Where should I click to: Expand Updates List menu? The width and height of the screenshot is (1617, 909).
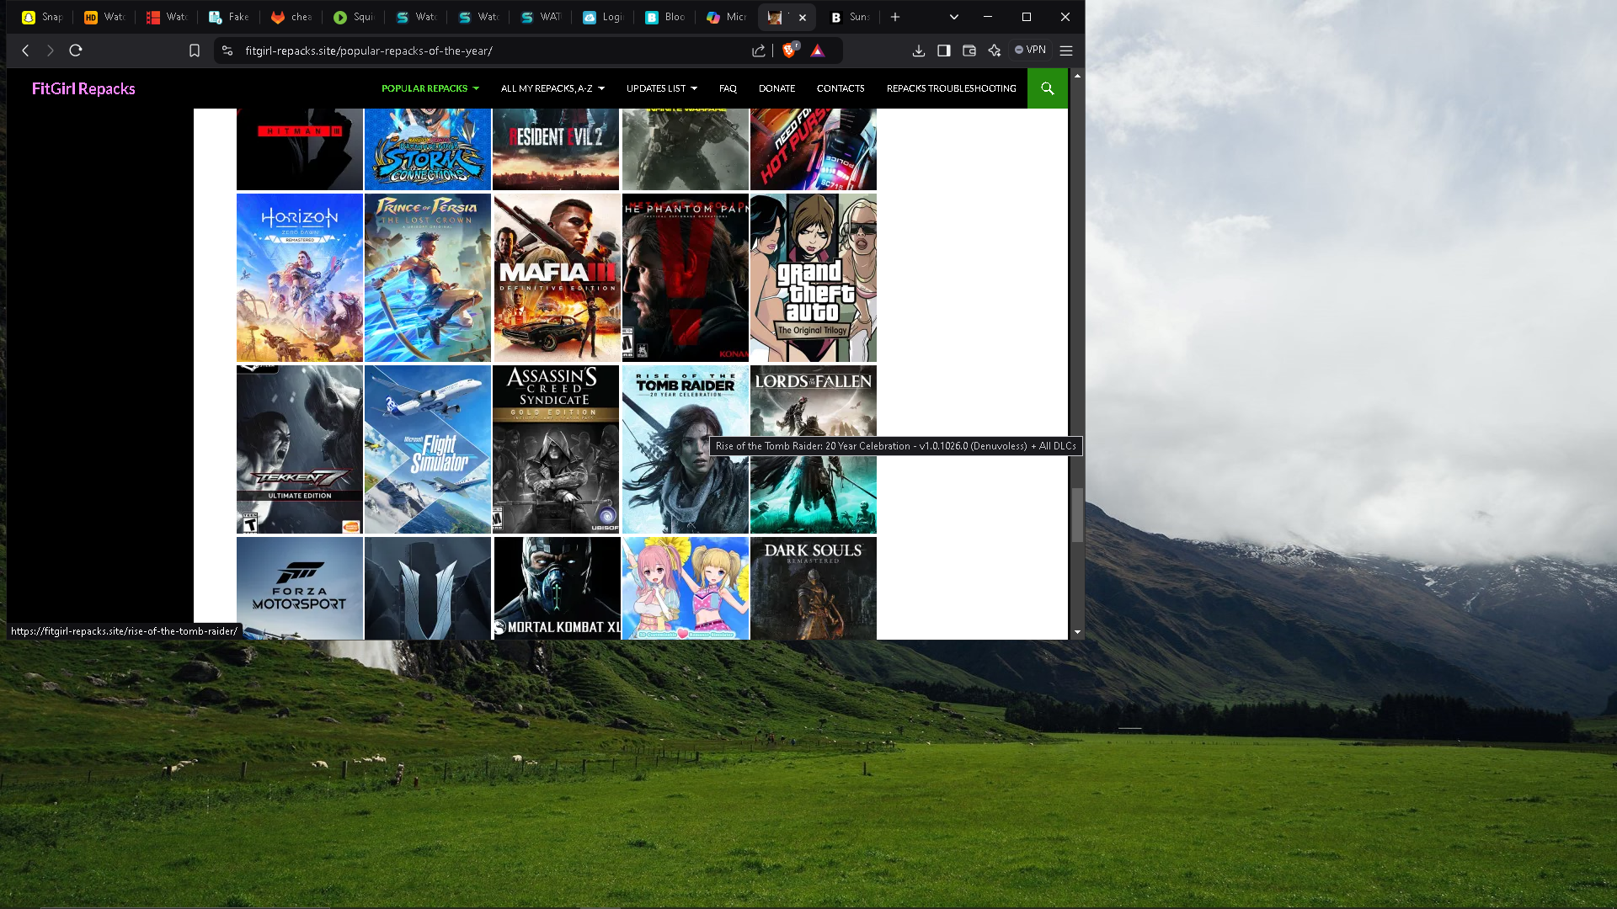[x=662, y=88]
